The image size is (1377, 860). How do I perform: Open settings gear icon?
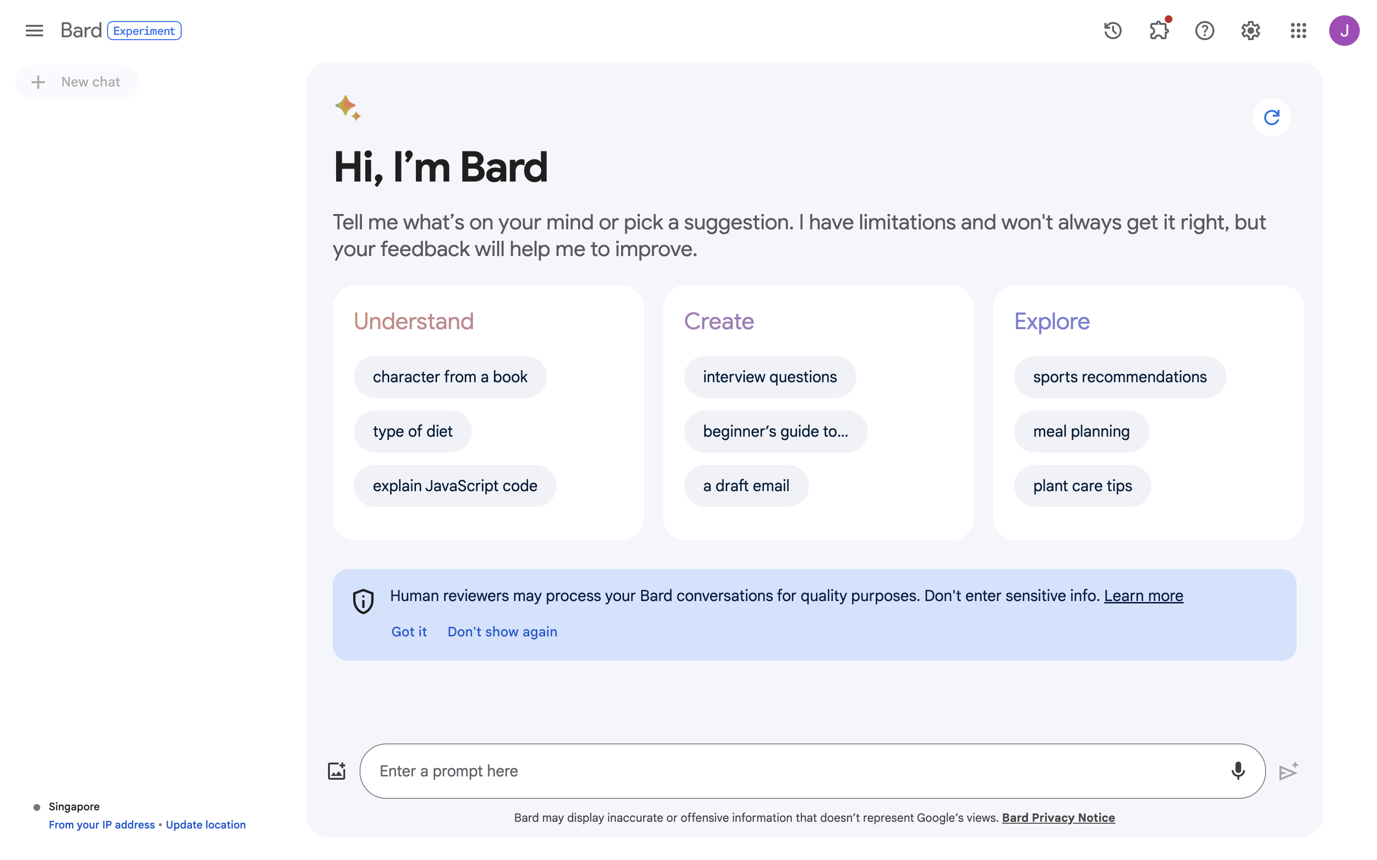pos(1251,30)
